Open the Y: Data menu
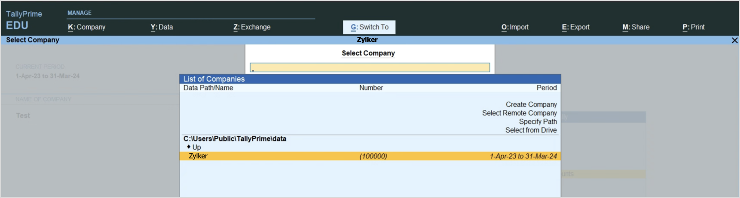 pos(162,27)
